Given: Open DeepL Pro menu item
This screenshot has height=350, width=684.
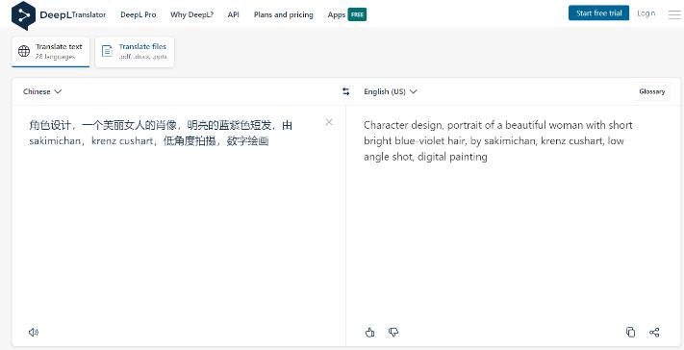Looking at the screenshot, I should click(139, 14).
